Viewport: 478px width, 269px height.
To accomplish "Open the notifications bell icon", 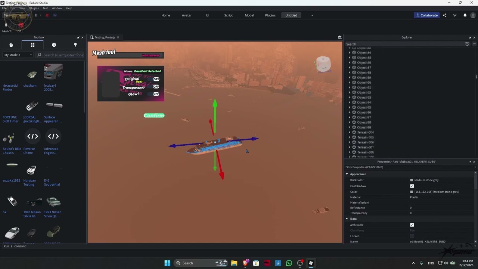I will coord(465,15).
